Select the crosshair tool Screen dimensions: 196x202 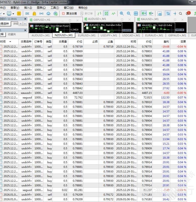[x=175, y=13]
